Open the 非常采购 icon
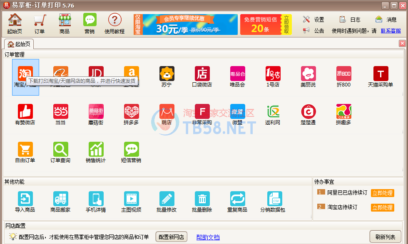Viewport: 408px width, 244px height. pyautogui.click(x=202, y=115)
